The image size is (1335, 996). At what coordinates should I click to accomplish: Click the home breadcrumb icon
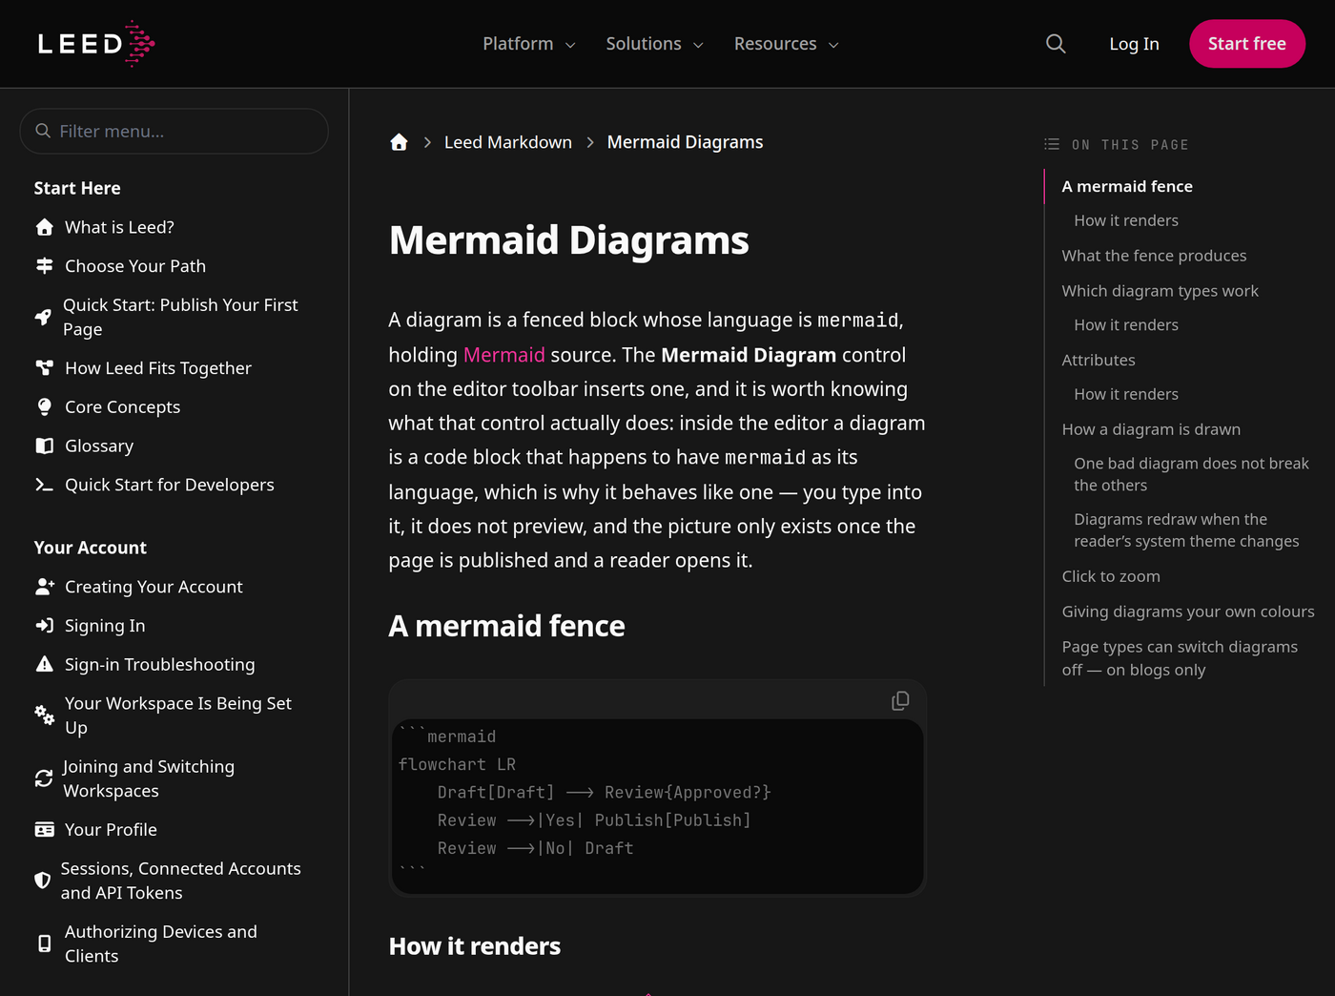399,142
